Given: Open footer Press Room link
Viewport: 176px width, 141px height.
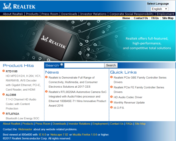Looking at the screenshot, I should [43, 124].
